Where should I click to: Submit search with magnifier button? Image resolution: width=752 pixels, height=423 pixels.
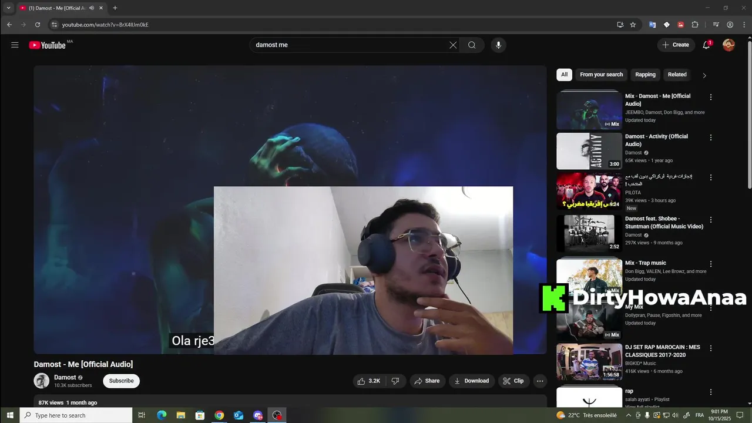(472, 45)
